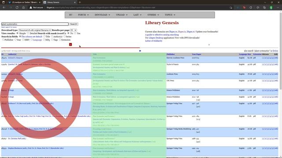
Task: Set search with mask to Yes
Action: pos(75,33)
